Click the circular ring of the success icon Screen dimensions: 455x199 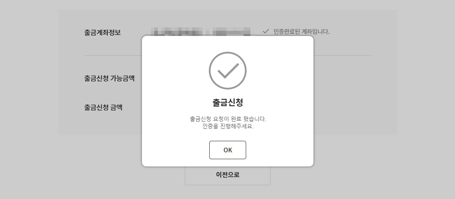pos(227,53)
